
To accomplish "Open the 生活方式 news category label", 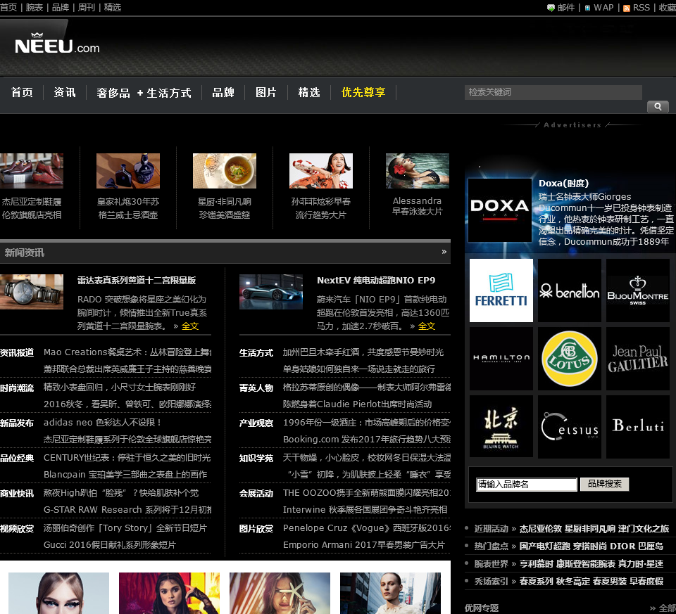I will (x=256, y=352).
